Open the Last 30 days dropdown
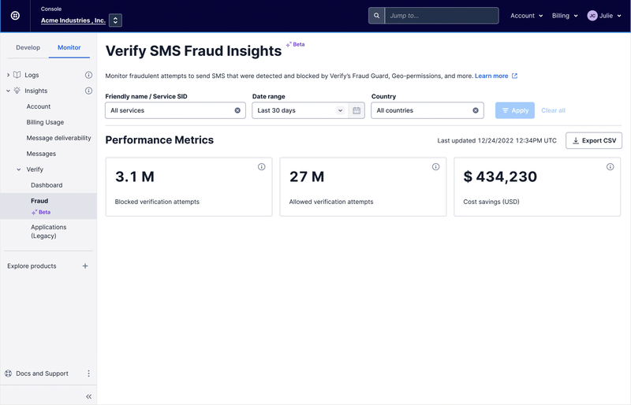 300,110
